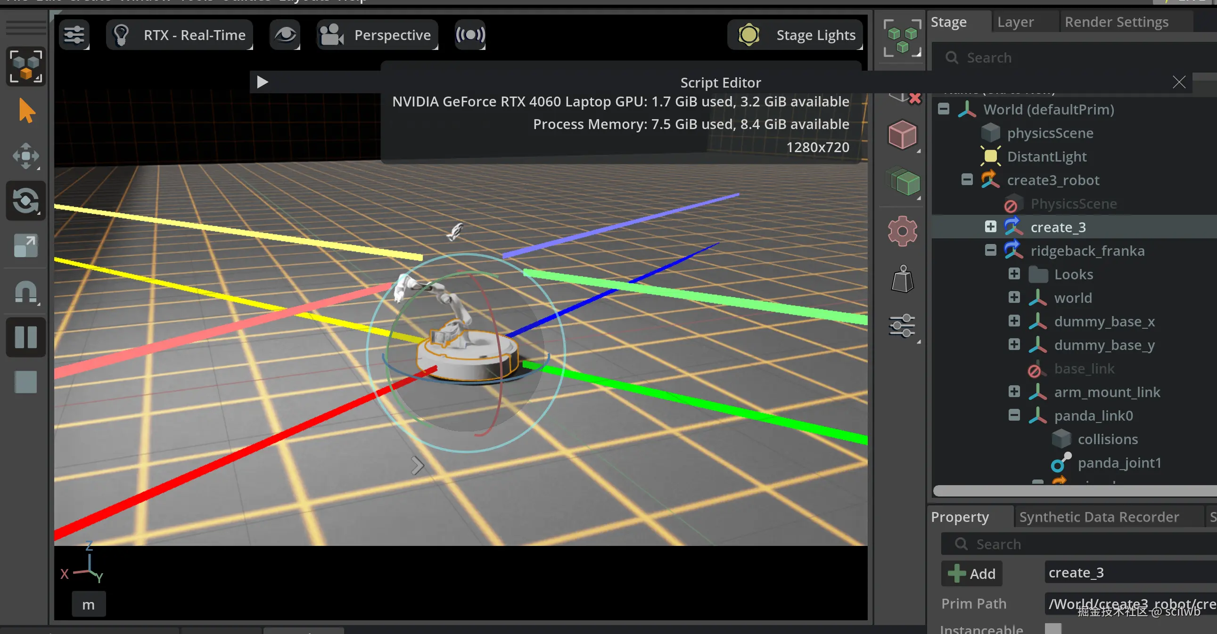Open the RTX - Real-Time renderer dropdown

(180, 35)
